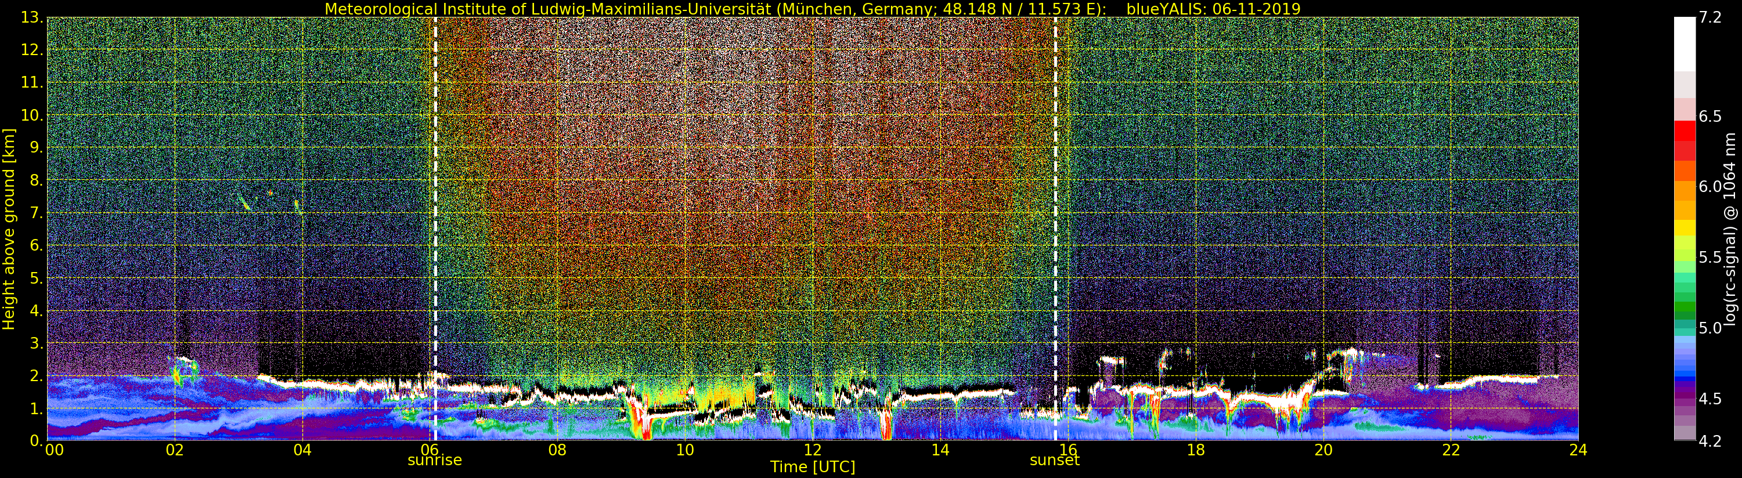Click the colorbar value label '6.0'
The image size is (1742, 478).
pyautogui.click(x=1710, y=187)
